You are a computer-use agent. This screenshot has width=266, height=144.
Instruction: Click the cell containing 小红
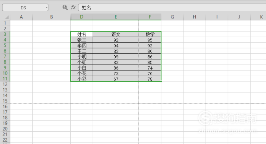pos(82,62)
